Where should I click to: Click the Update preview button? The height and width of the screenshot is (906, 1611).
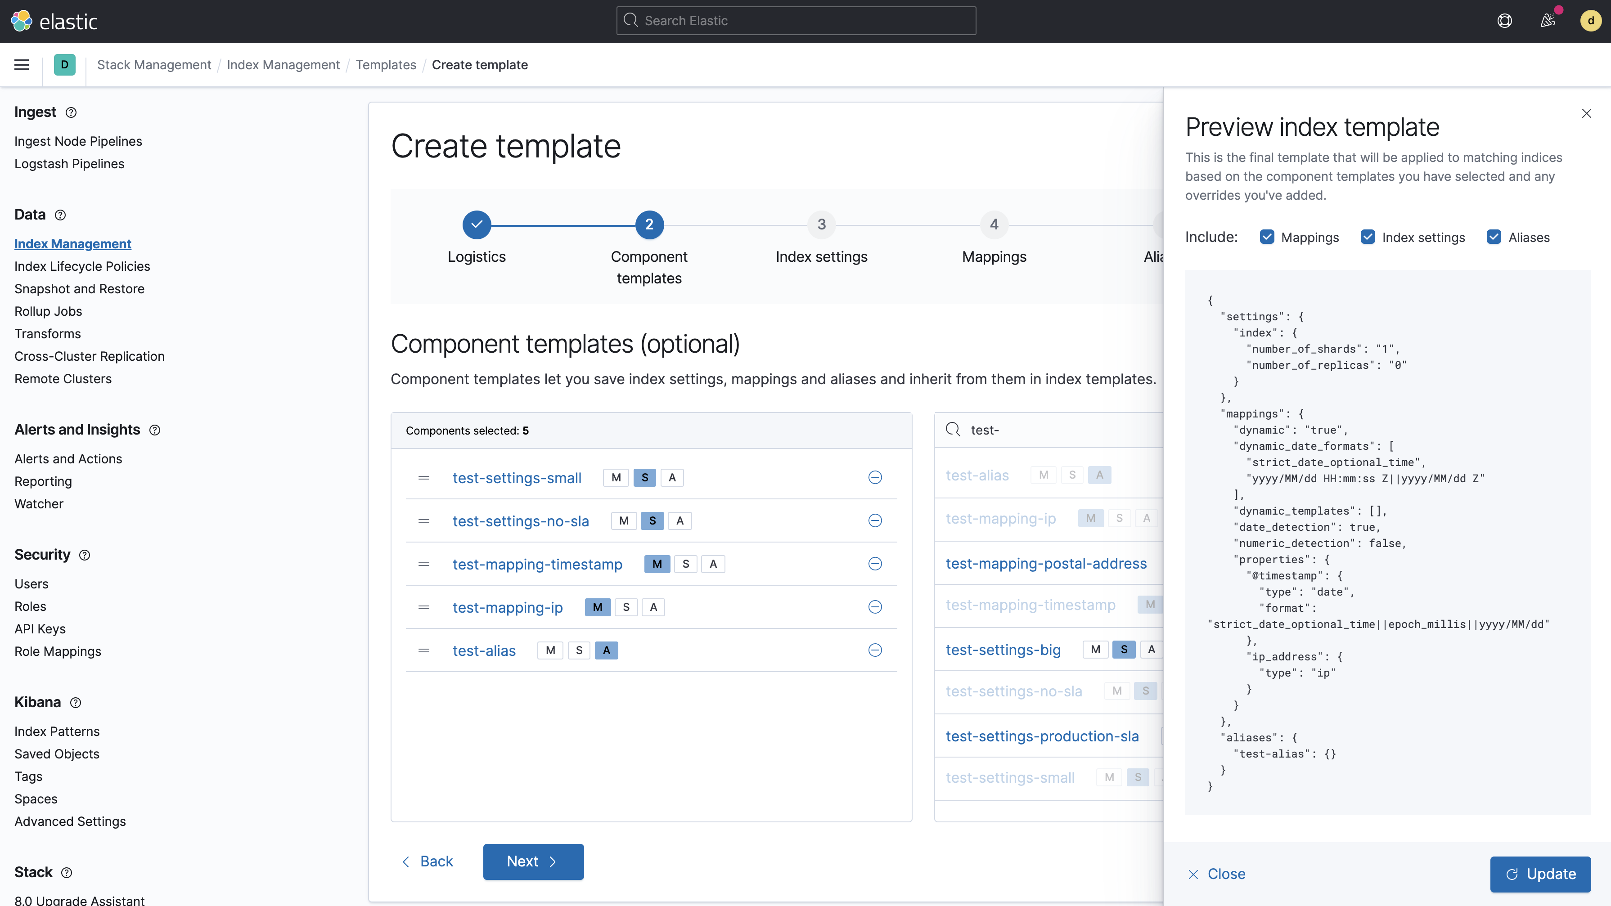1540,874
